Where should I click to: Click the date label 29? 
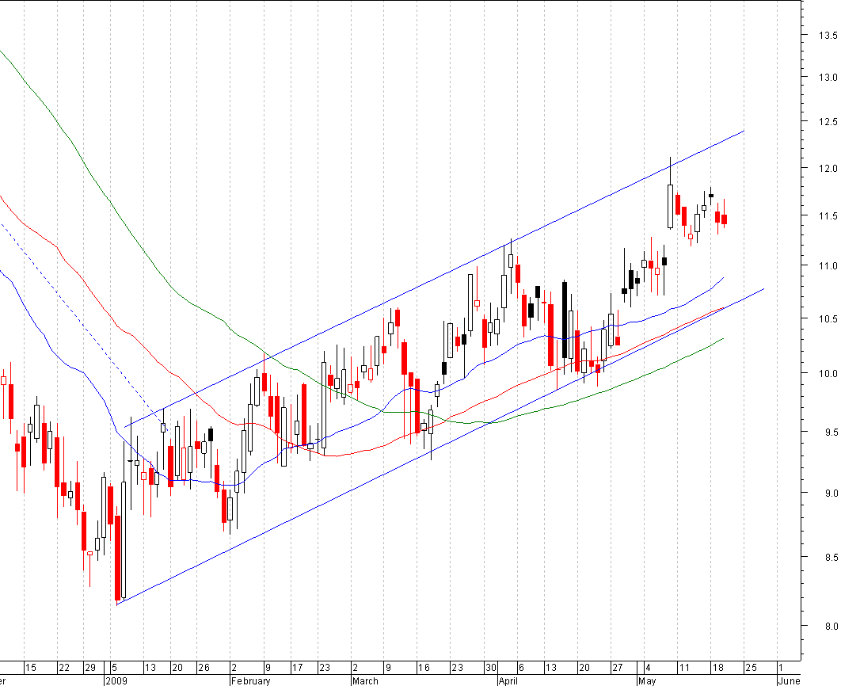90,668
